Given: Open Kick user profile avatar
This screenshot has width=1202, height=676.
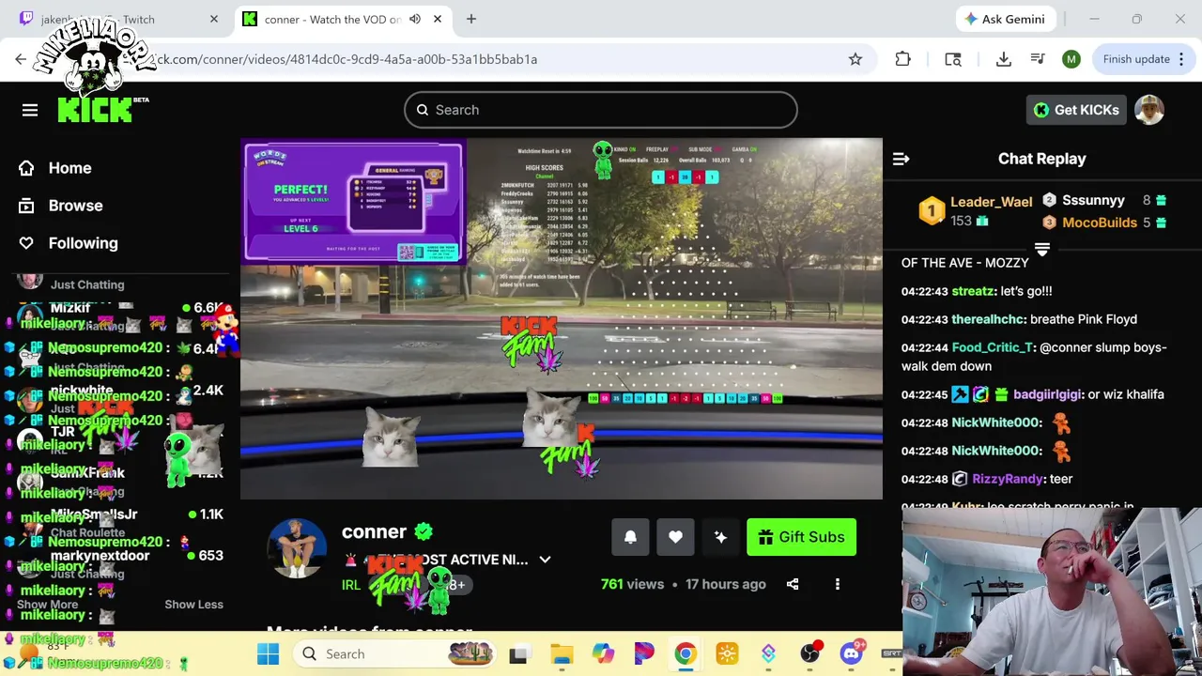Looking at the screenshot, I should 1149,110.
